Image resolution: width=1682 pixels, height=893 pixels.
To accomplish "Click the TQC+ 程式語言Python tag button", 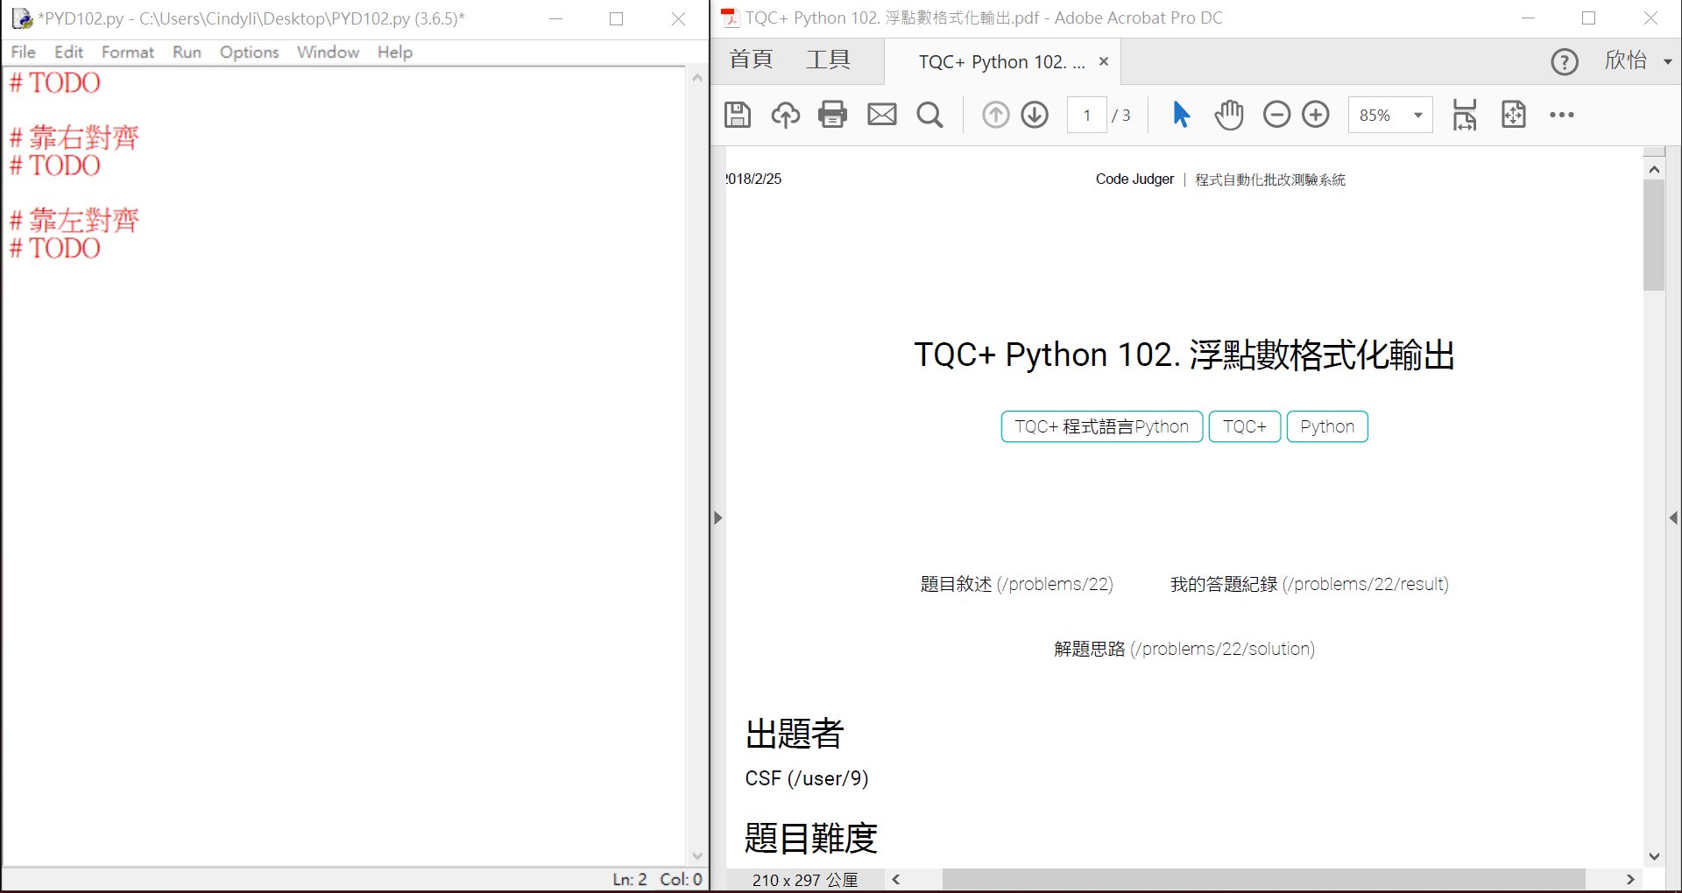I will (x=1101, y=426).
